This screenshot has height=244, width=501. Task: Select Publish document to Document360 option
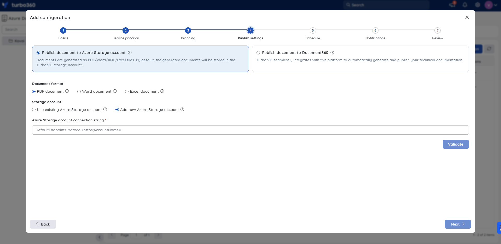258,53
